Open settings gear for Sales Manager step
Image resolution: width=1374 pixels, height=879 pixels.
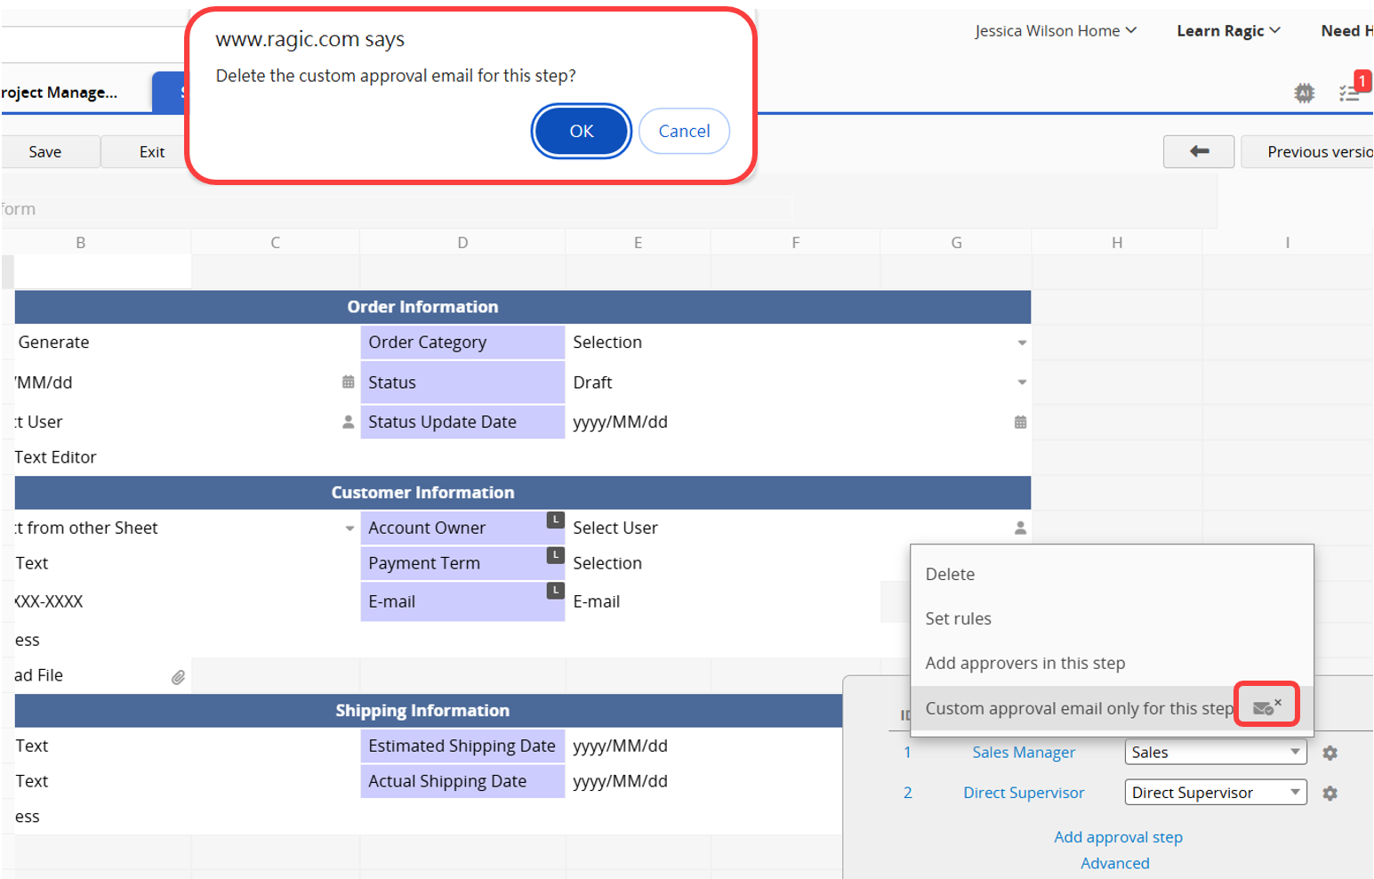pos(1330,753)
